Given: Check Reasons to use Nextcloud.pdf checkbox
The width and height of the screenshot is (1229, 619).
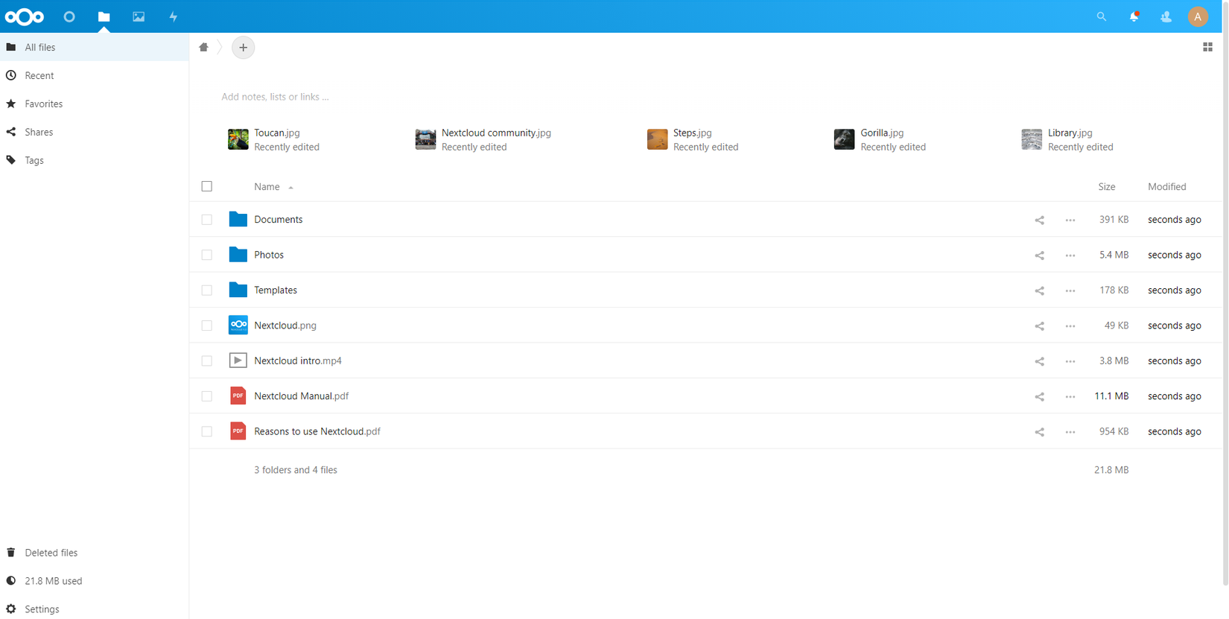Looking at the screenshot, I should tap(207, 431).
